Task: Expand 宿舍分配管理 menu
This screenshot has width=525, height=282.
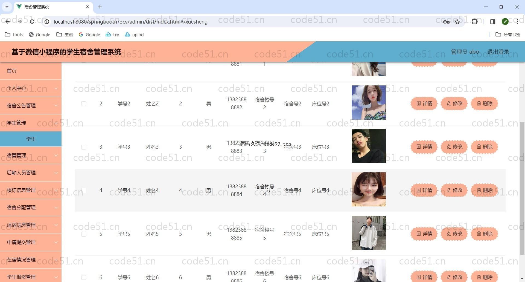Action: (31, 207)
